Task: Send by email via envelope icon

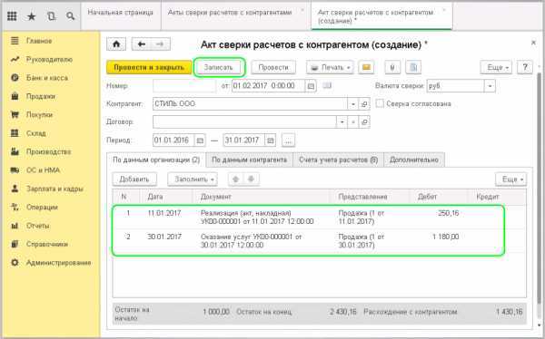Action: (x=366, y=67)
